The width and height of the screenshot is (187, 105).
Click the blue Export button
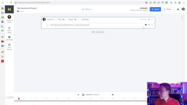click(155, 9)
